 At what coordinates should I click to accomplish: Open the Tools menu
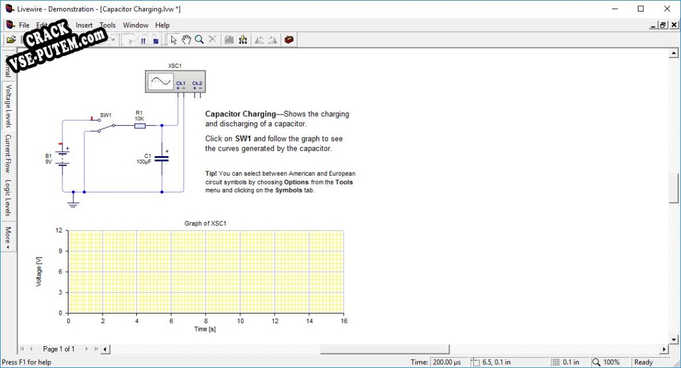click(x=107, y=25)
